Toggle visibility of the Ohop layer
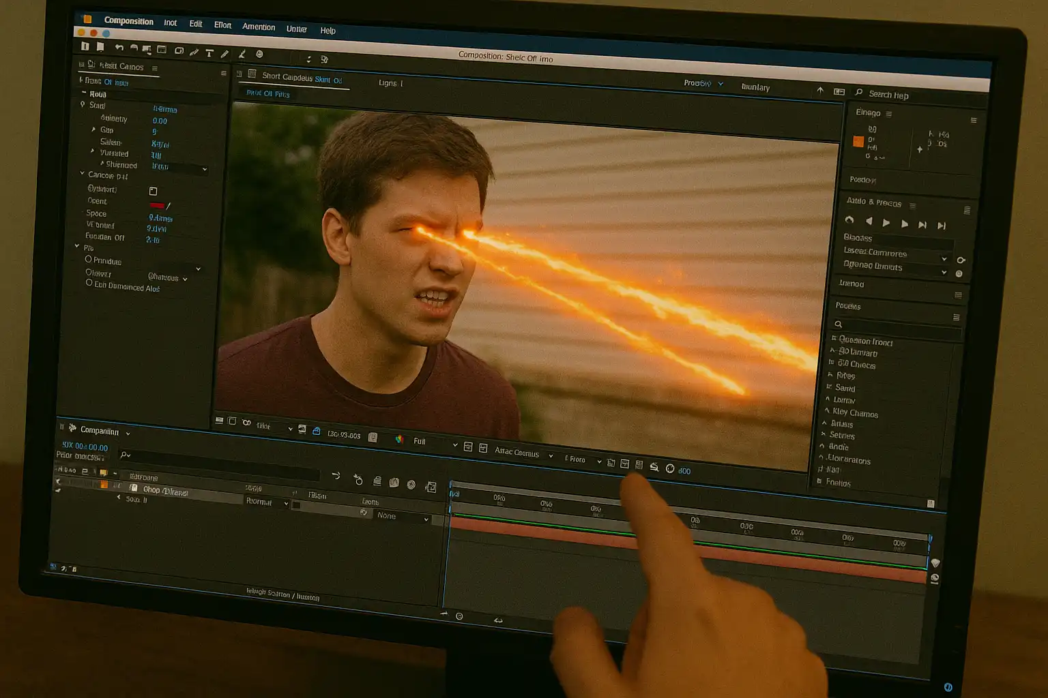 pos(58,481)
